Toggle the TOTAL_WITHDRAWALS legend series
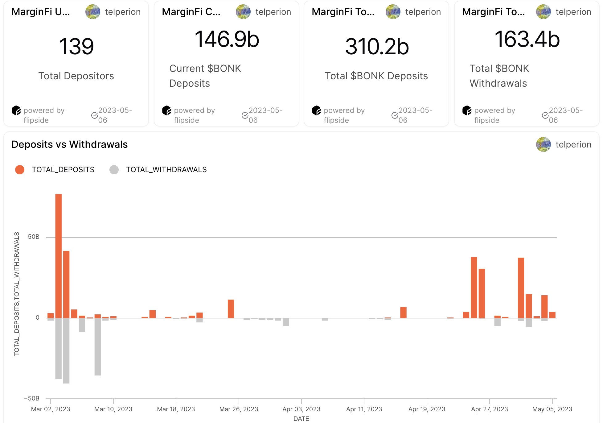This screenshot has height=423, width=607. (x=166, y=170)
